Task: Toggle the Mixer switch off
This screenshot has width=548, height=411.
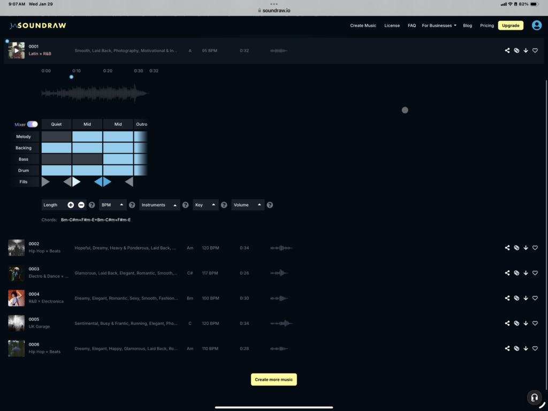Action: [x=32, y=124]
